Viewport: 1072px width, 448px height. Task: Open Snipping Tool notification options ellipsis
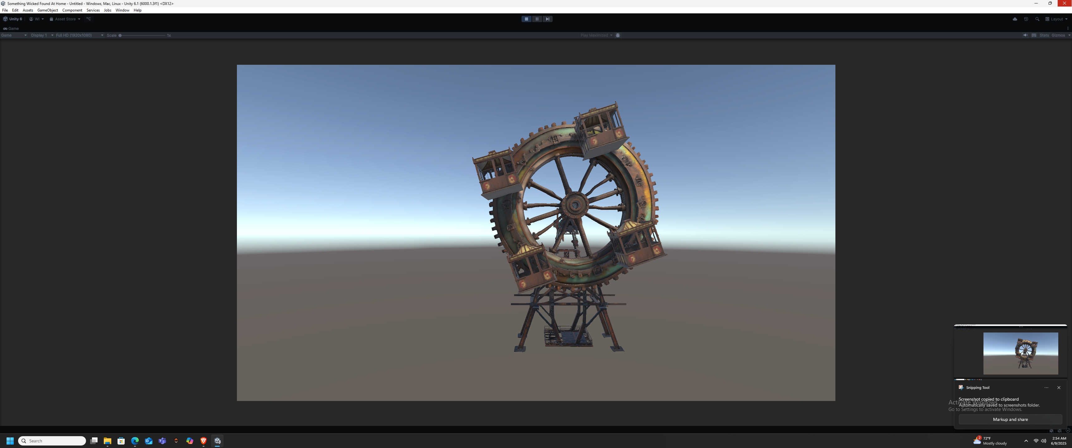(1046, 388)
